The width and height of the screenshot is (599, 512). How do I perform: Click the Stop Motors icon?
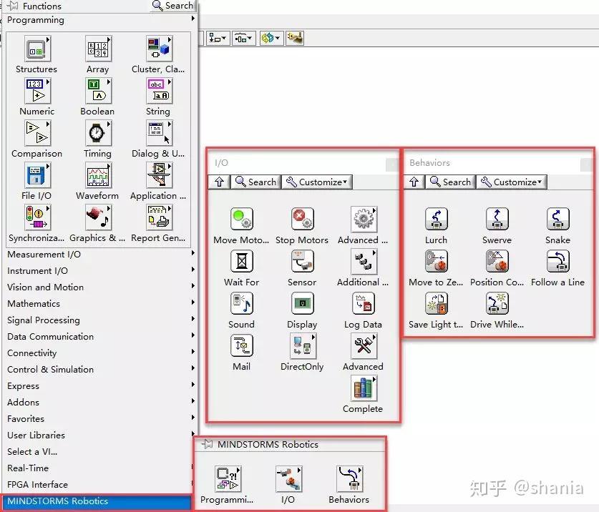click(302, 220)
